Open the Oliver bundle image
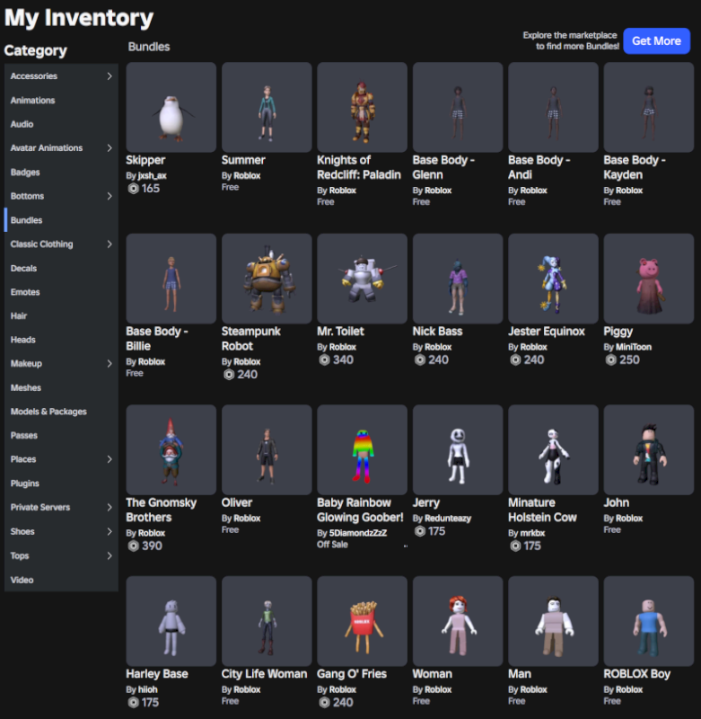 [267, 450]
